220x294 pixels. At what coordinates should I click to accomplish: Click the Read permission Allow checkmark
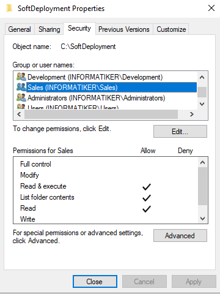pos(147,209)
